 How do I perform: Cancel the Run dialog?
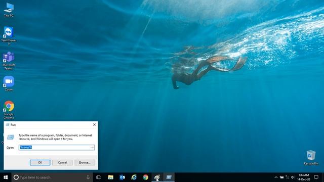(x=62, y=163)
